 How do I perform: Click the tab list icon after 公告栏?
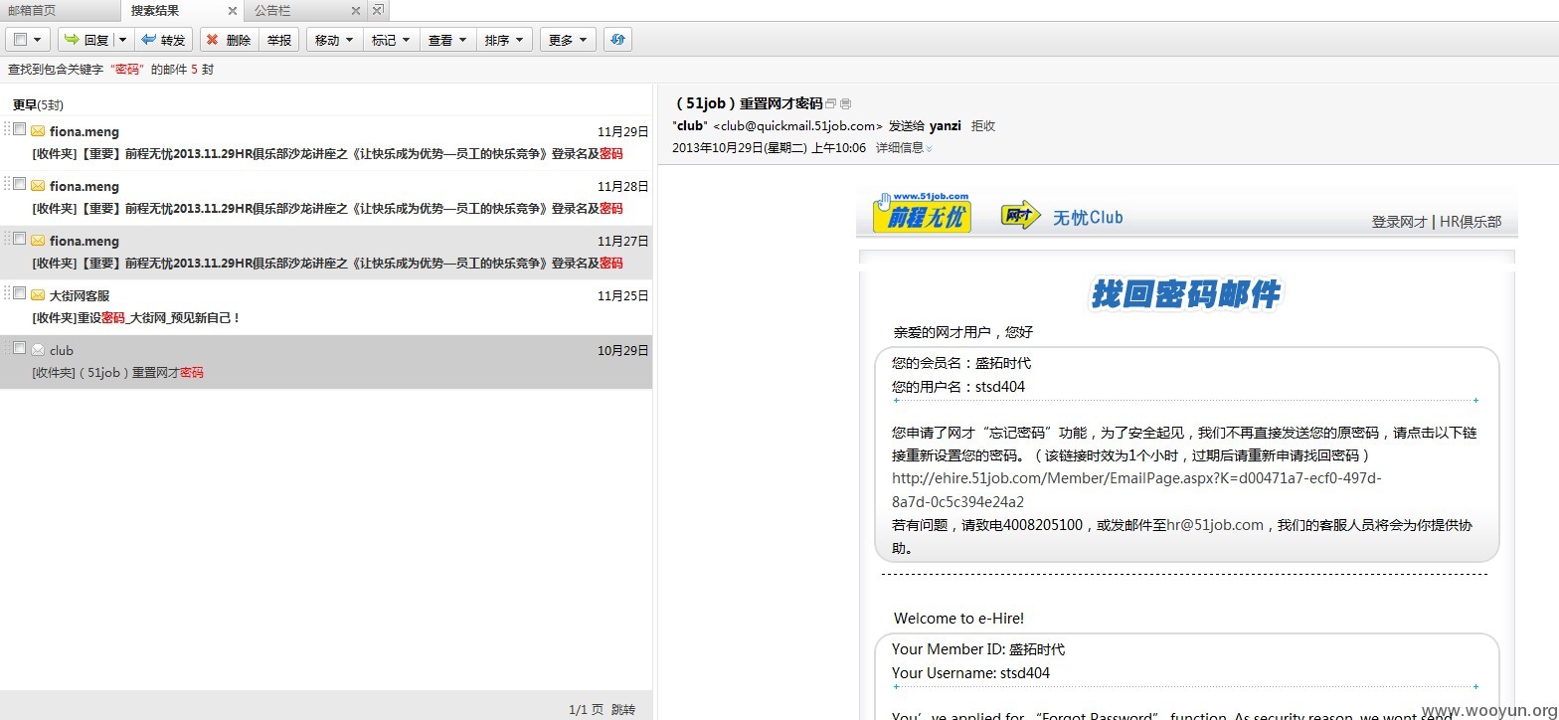[x=378, y=10]
